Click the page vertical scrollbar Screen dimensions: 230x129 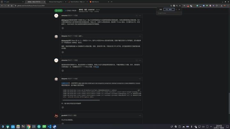point(229,104)
